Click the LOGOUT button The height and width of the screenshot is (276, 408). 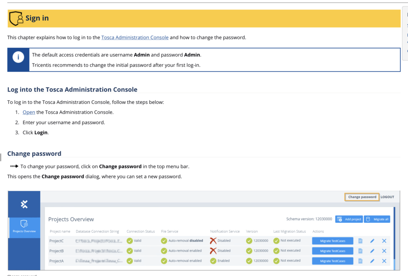pos(387,197)
